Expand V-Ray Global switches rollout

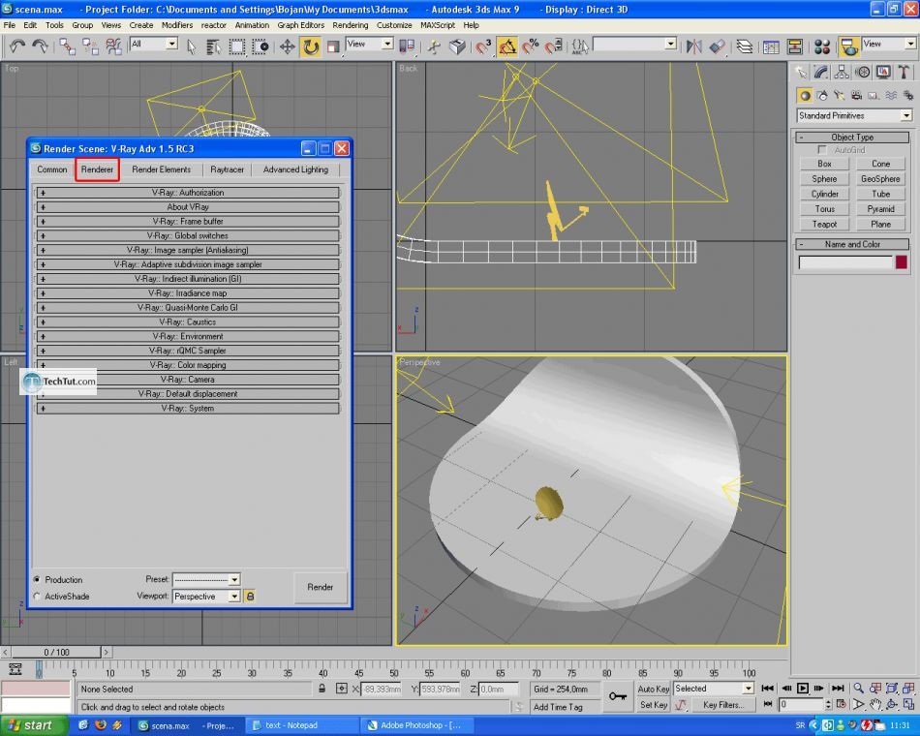pos(188,236)
